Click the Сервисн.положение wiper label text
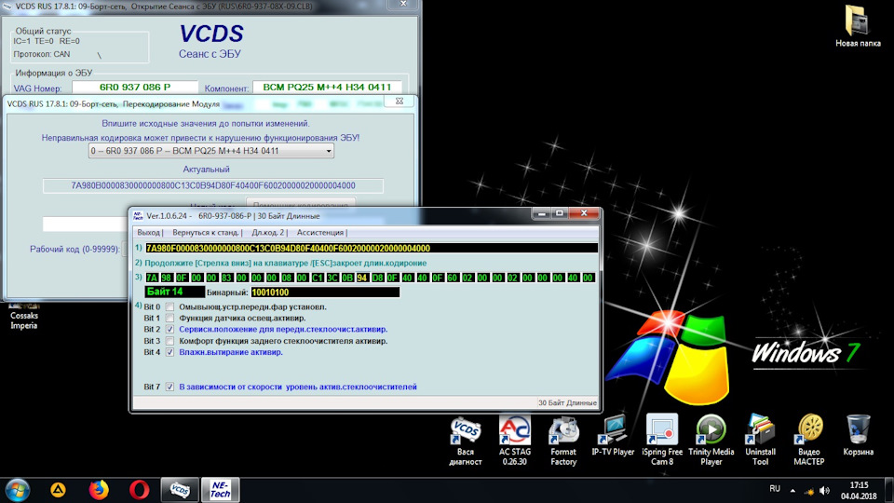 pyautogui.click(x=283, y=330)
